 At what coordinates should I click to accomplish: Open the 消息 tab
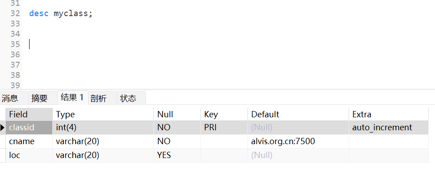tap(10, 98)
